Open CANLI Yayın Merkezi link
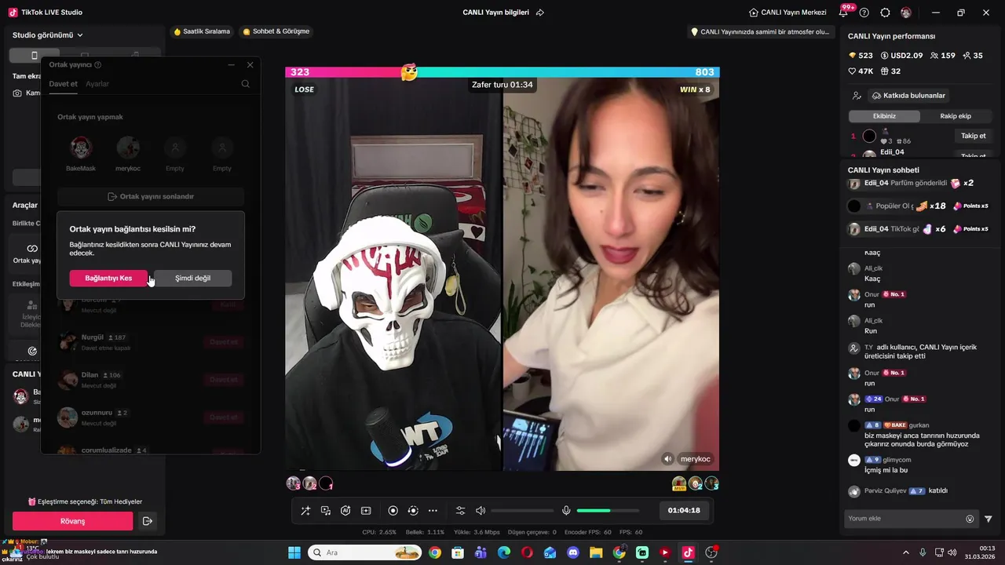Screen dimensions: 1005x565 tap(788, 13)
